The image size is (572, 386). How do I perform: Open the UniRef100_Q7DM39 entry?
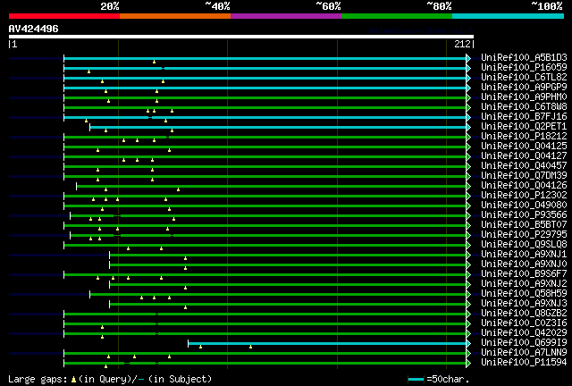[524, 175]
